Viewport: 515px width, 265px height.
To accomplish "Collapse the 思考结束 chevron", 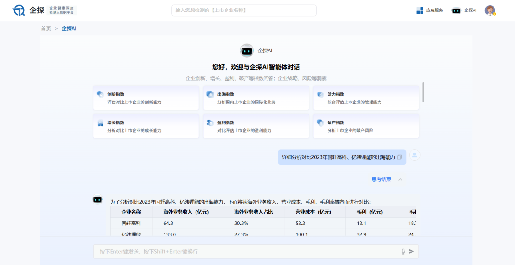I will 400,179.
